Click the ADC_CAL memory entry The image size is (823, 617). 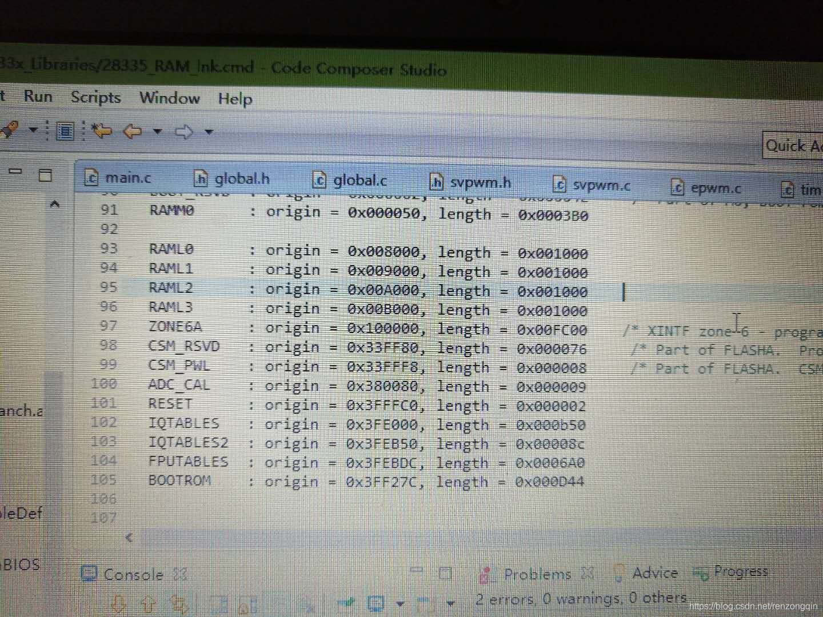pos(366,386)
